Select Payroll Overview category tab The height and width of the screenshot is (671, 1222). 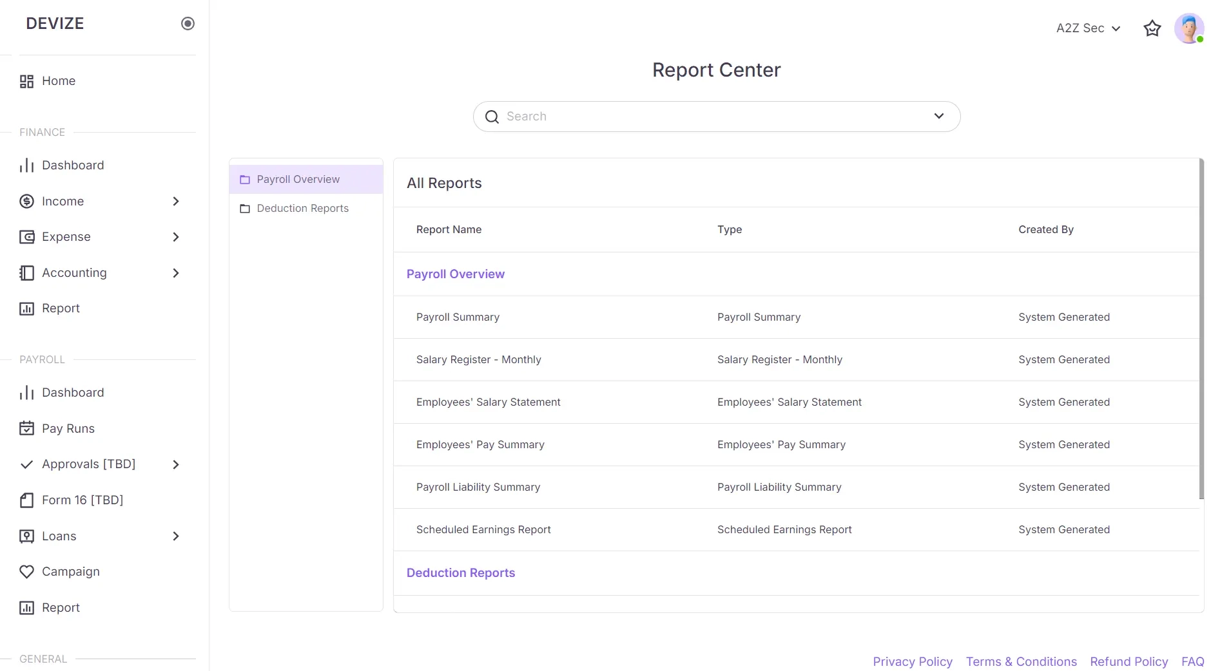(306, 180)
